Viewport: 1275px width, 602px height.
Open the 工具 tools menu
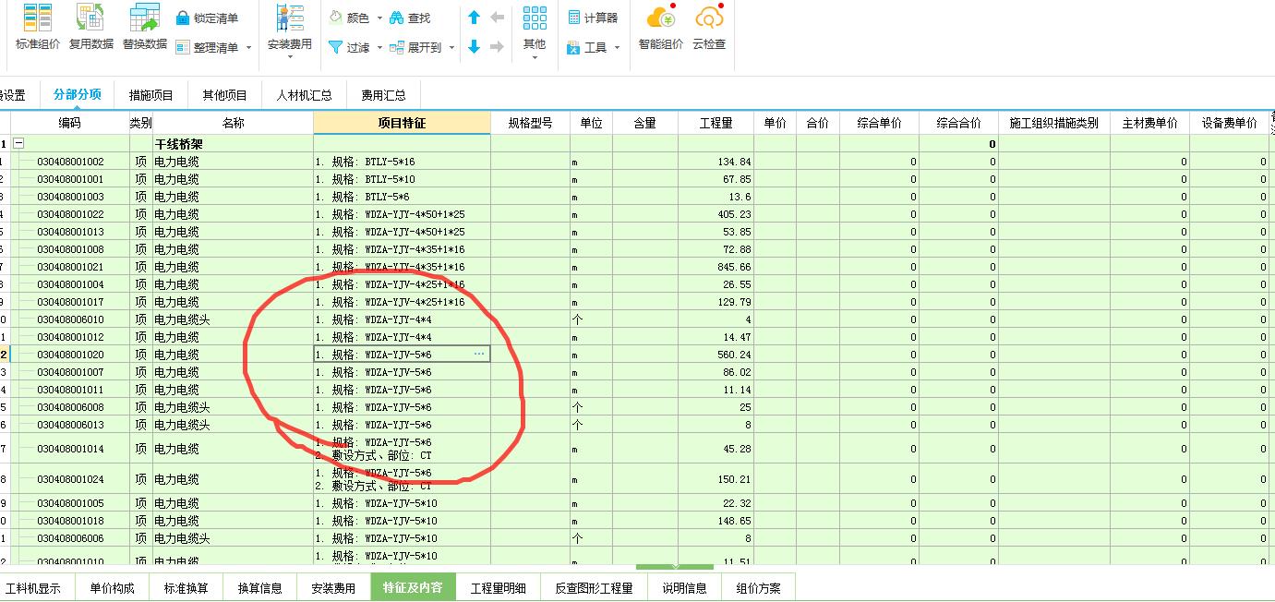click(587, 47)
